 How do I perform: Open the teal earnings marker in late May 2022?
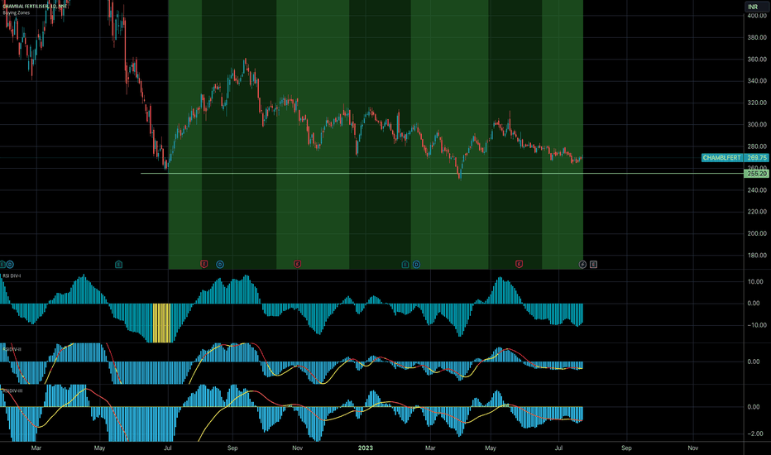(x=118, y=265)
